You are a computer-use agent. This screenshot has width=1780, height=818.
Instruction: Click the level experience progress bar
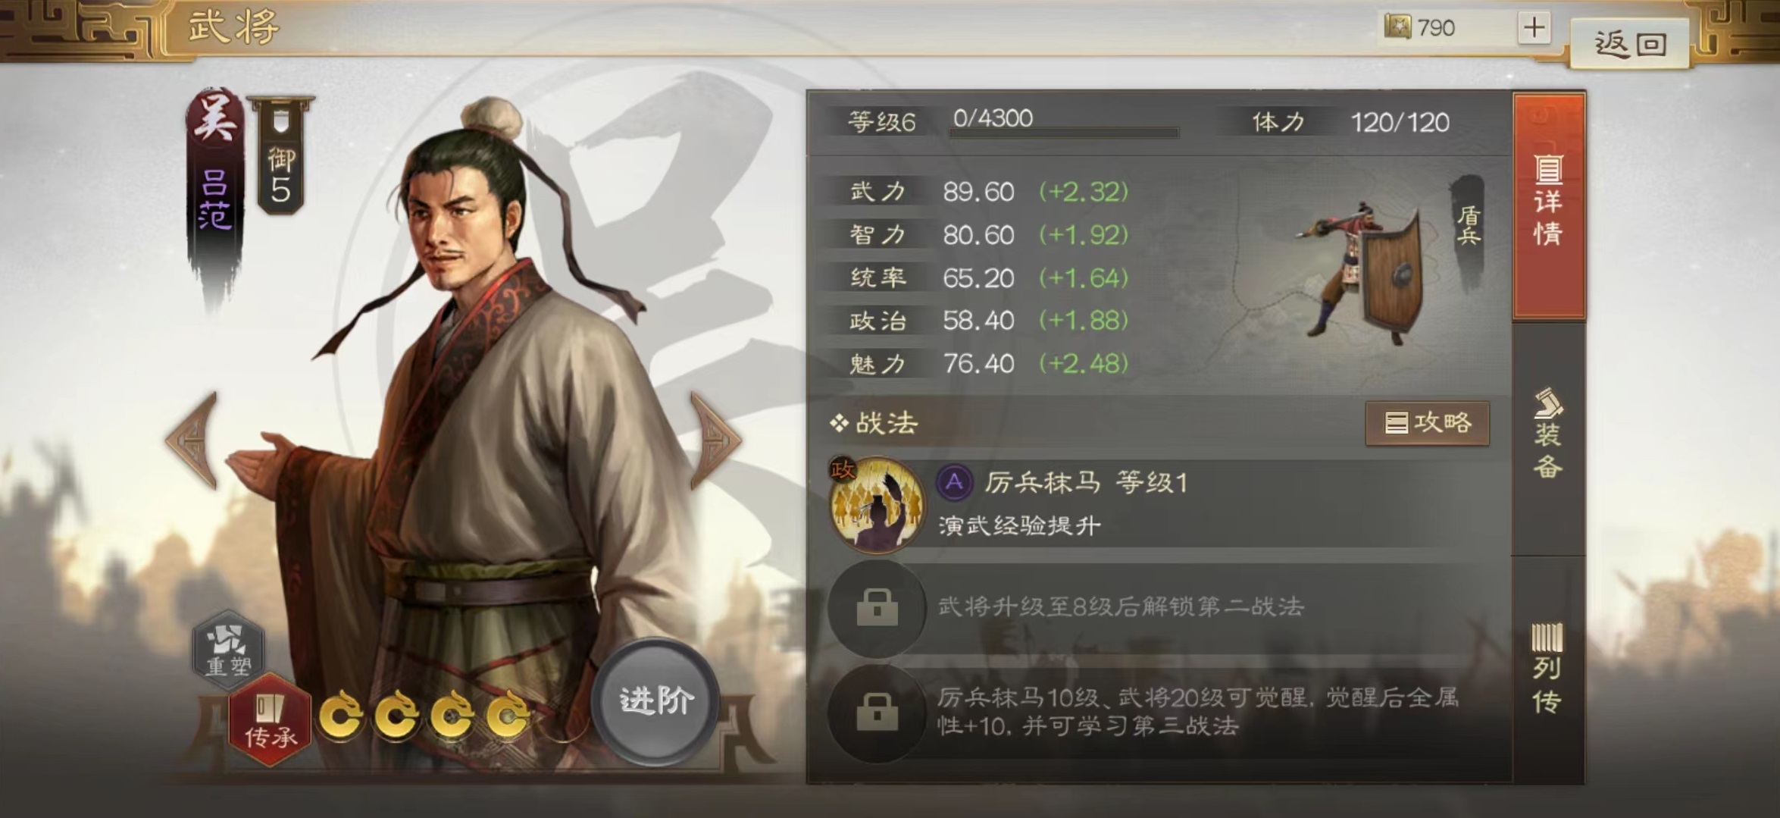(x=1064, y=133)
